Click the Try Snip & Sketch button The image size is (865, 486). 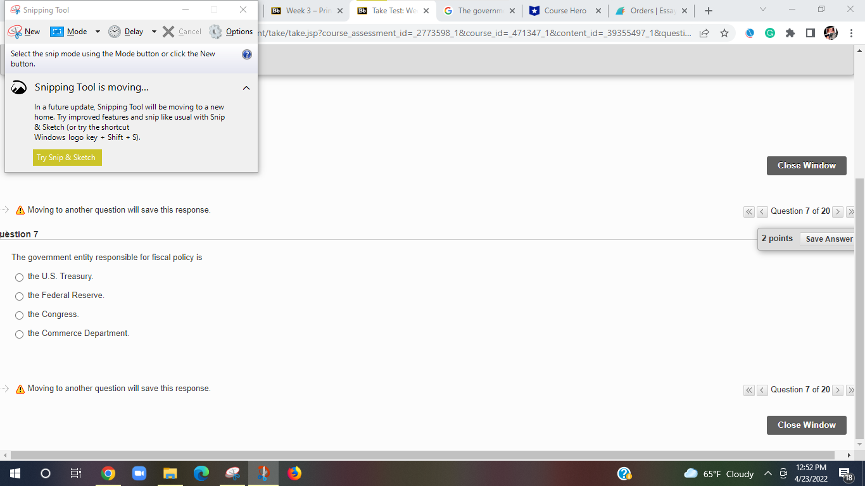(66, 158)
